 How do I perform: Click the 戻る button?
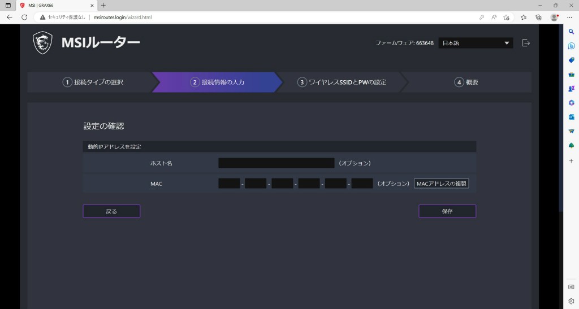point(111,211)
